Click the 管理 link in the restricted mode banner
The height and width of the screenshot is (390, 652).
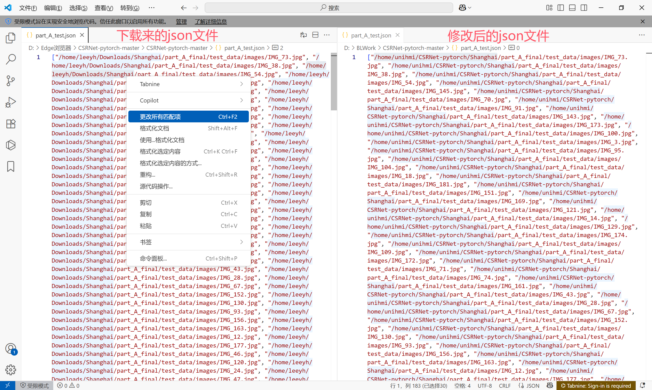(x=181, y=22)
